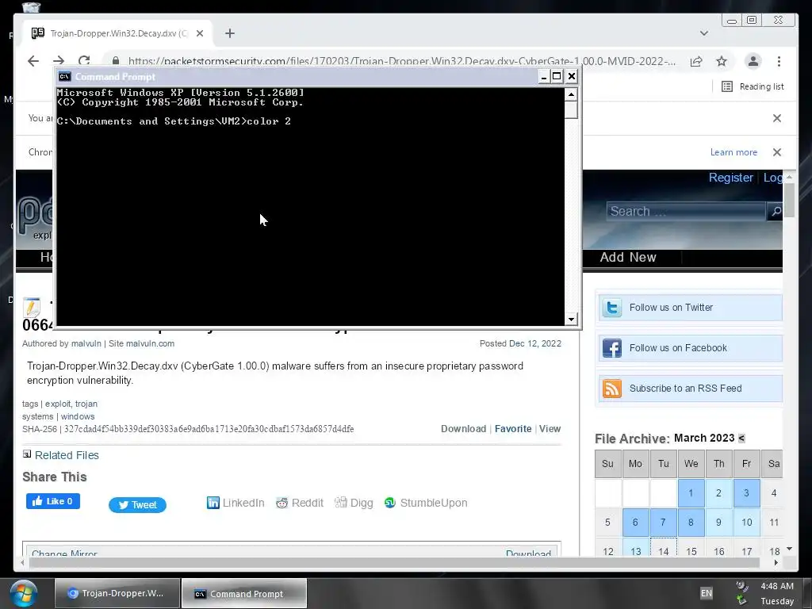
Task: Dismiss the first notification bar
Action: (x=777, y=118)
